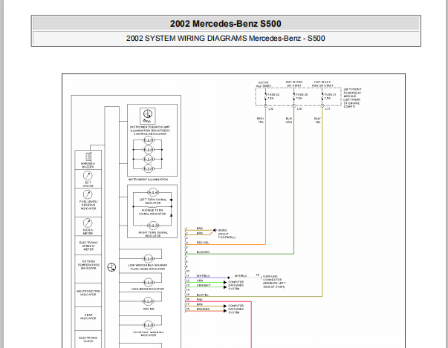Click the 'AUDIBLE TURN SIGNAL INDICATOR' label

pyautogui.click(x=152, y=212)
